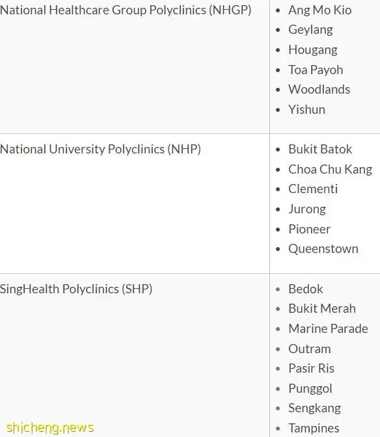Click SingHealth Polyclinics (SHP) heading text
The width and height of the screenshot is (380, 437).
pyautogui.click(x=76, y=289)
